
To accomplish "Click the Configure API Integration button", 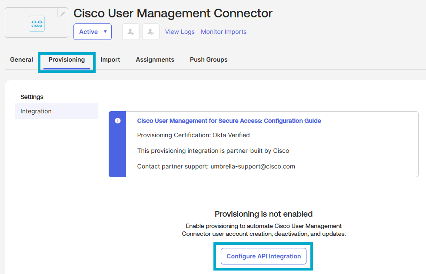I will [263, 256].
